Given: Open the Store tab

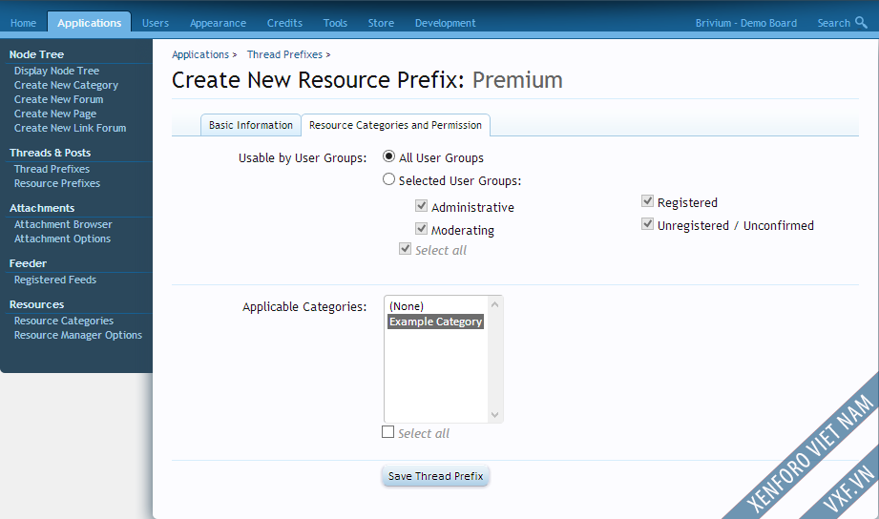Looking at the screenshot, I should (381, 23).
